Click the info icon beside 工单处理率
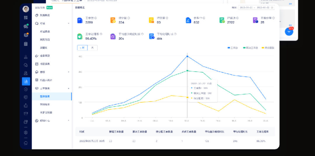 click(x=101, y=34)
